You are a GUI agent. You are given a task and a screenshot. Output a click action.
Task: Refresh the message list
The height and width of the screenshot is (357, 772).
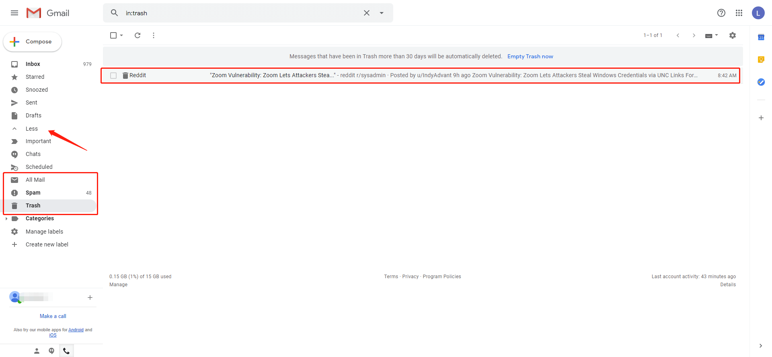click(x=138, y=35)
